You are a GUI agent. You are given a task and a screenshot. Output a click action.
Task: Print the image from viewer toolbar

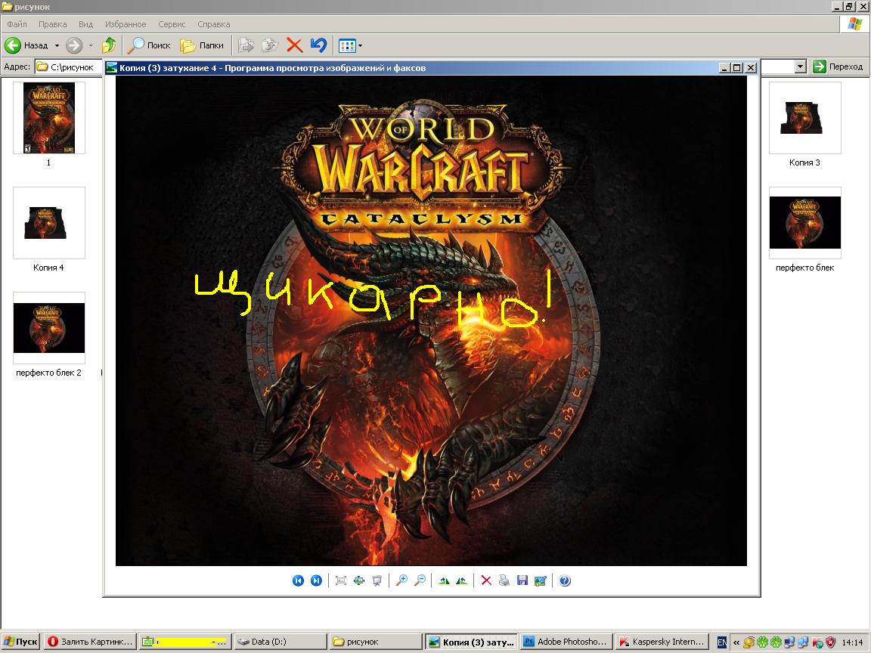pyautogui.click(x=504, y=580)
